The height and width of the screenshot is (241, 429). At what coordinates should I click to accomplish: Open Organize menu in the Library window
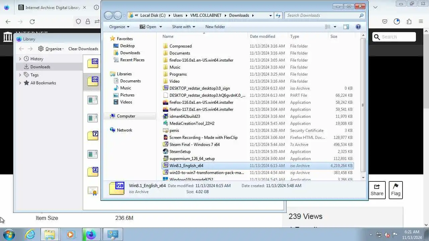coord(51,49)
